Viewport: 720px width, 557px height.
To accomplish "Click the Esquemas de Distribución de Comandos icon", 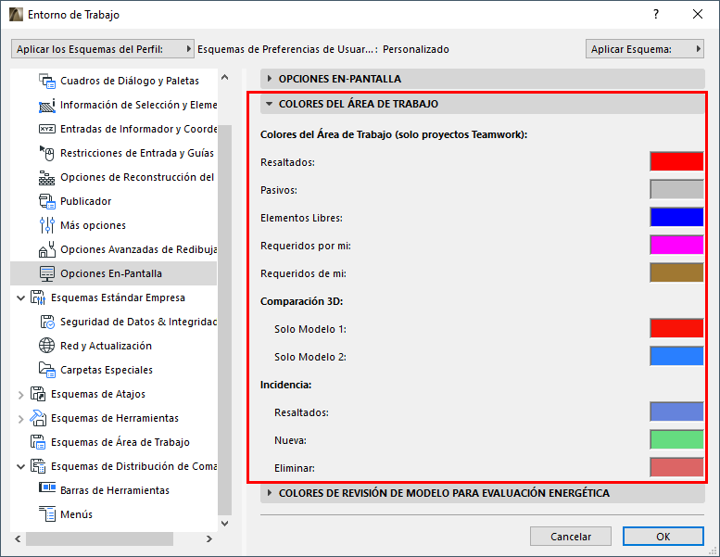I will pos(38,466).
